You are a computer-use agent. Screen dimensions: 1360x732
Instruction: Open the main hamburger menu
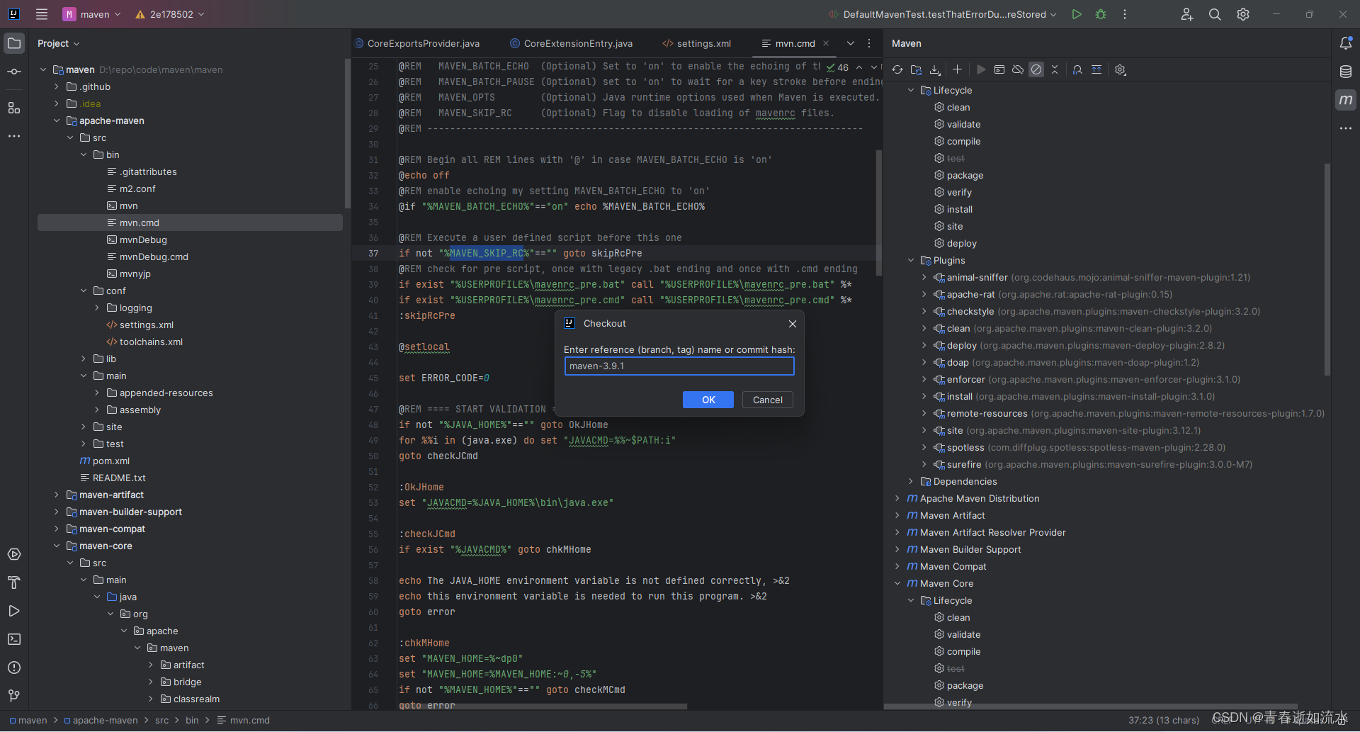pos(42,14)
